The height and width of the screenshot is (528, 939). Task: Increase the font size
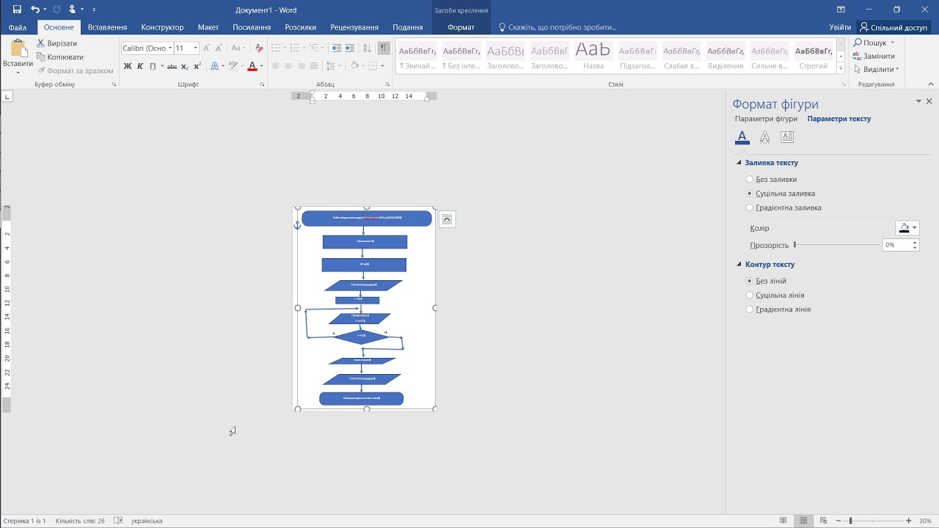[207, 48]
